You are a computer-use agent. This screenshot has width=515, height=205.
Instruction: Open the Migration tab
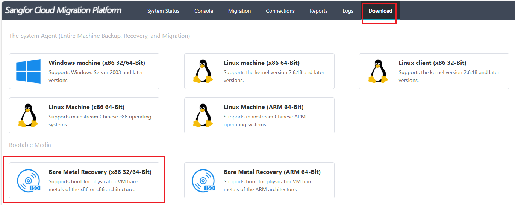coord(239,11)
